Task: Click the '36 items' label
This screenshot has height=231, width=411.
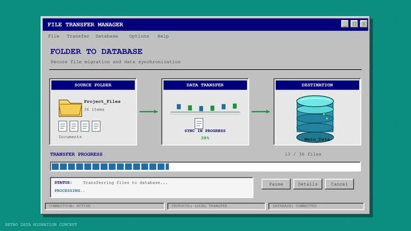Action: point(94,109)
